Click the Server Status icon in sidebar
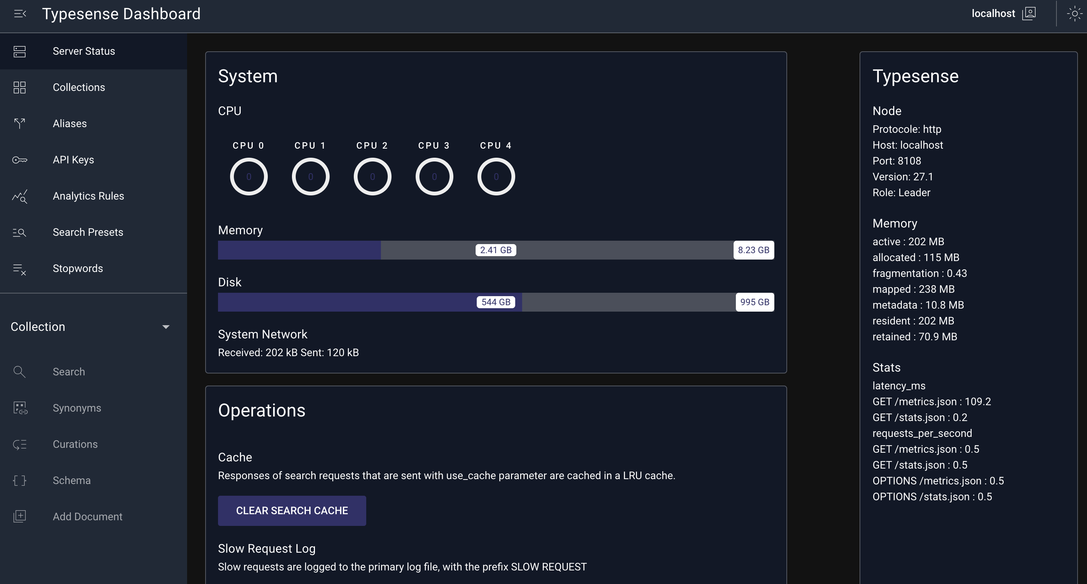 [x=19, y=51]
